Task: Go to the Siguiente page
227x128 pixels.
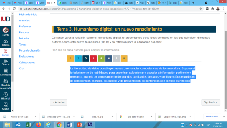Action: tap(211, 102)
